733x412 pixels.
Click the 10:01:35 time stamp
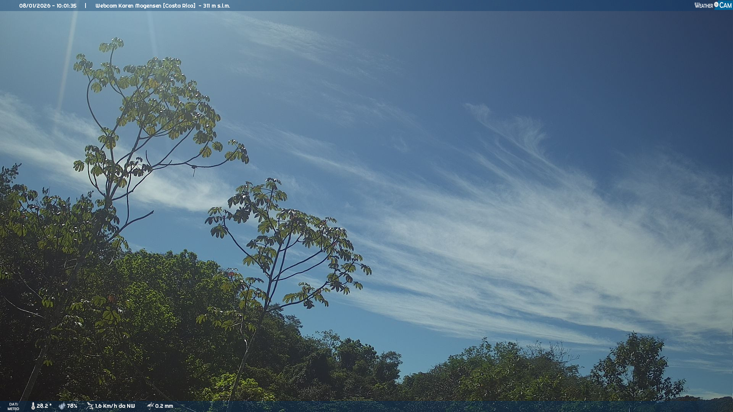click(x=66, y=6)
